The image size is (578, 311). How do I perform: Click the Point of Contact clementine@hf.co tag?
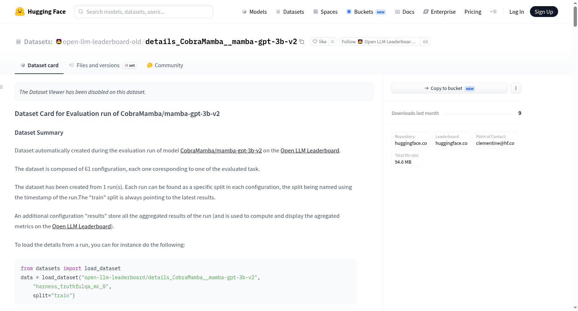495,140
